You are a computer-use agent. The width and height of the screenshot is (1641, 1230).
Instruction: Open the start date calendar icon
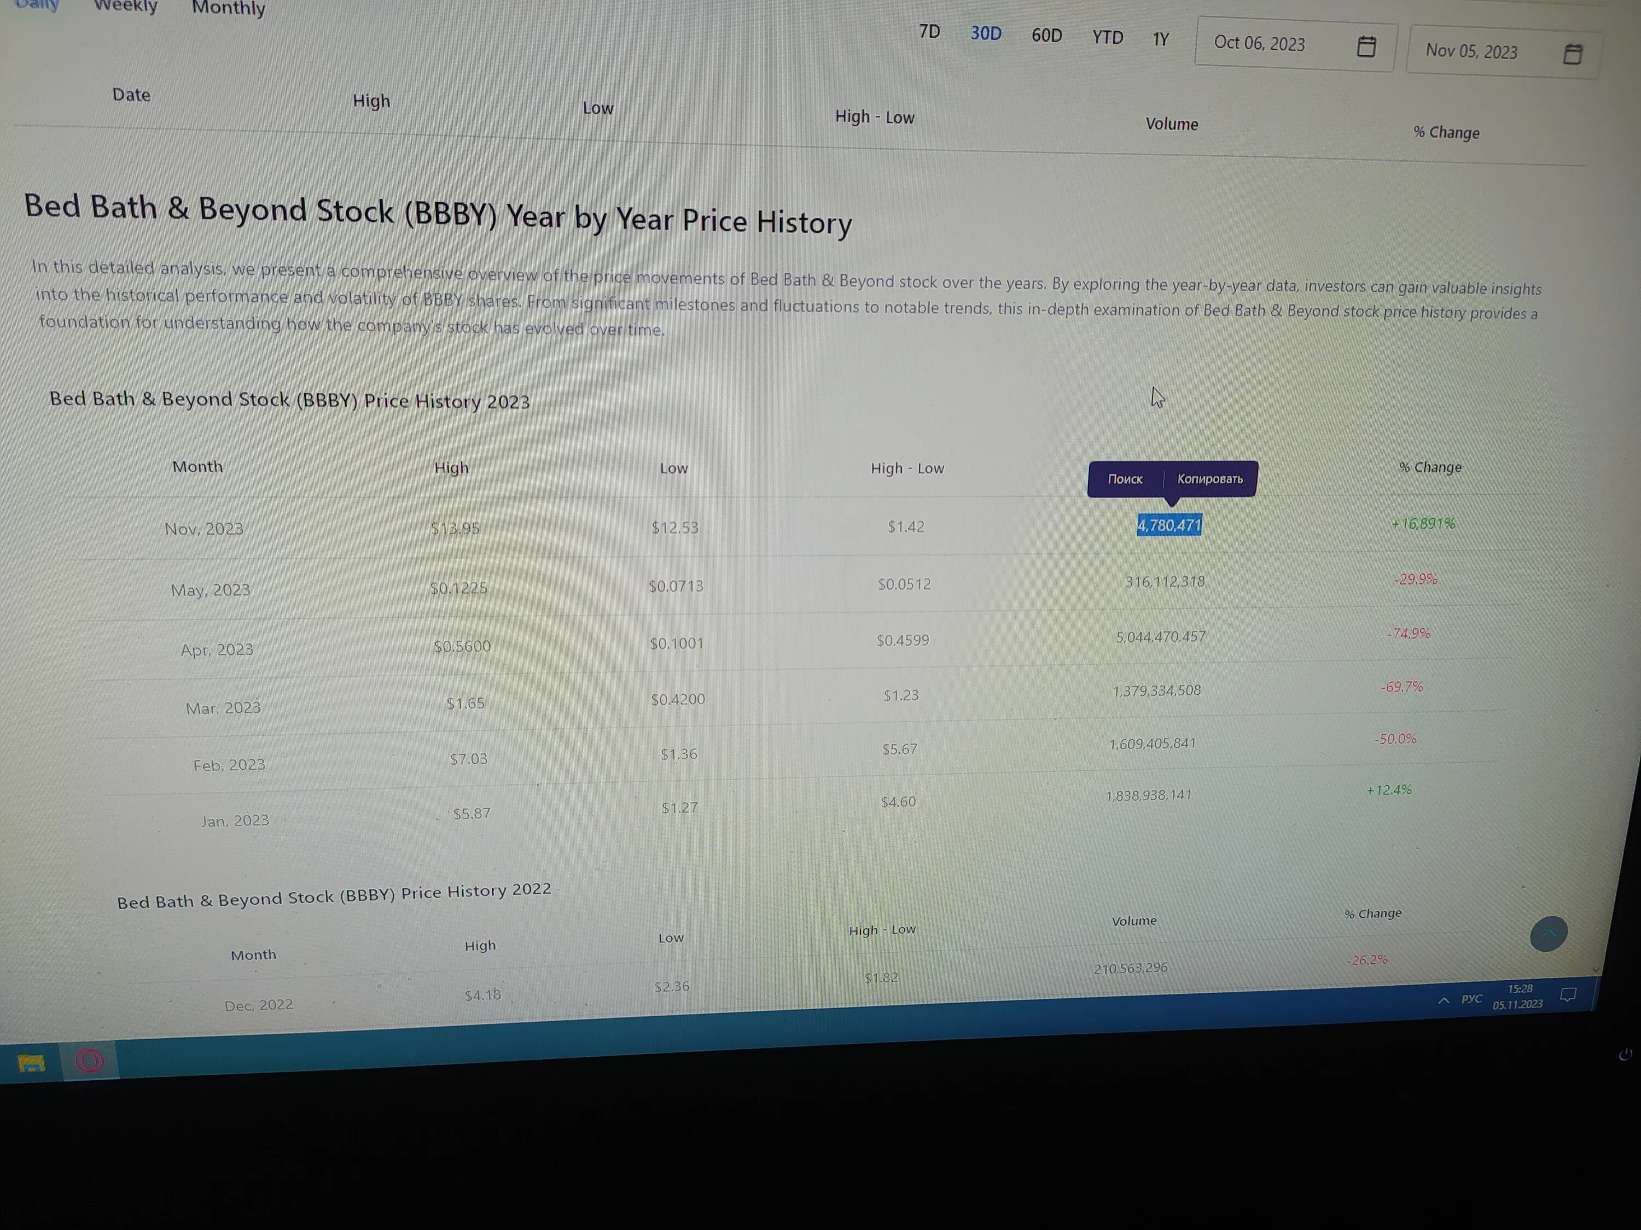pos(1366,46)
